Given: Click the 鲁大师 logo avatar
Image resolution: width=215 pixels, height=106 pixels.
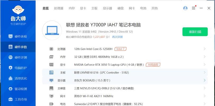Looking at the screenshot, I should pos(18,10).
